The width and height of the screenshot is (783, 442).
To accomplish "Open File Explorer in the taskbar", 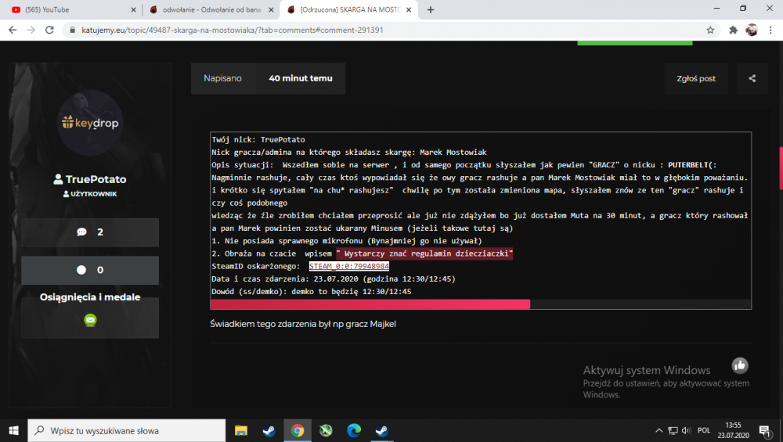I will coord(241,430).
